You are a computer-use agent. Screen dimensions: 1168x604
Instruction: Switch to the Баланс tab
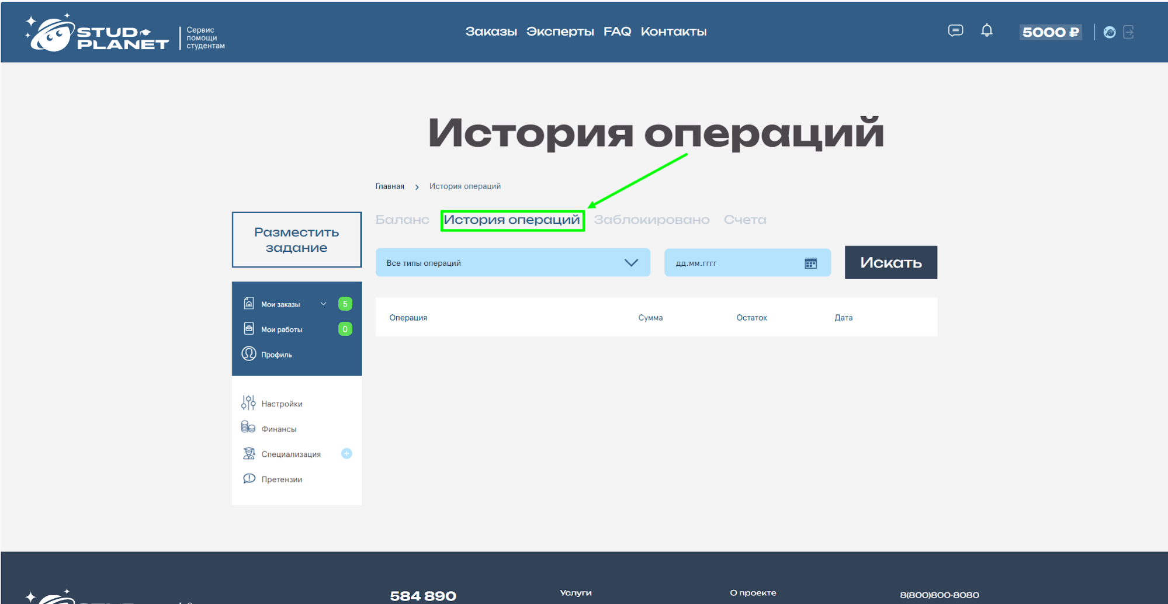(x=402, y=220)
